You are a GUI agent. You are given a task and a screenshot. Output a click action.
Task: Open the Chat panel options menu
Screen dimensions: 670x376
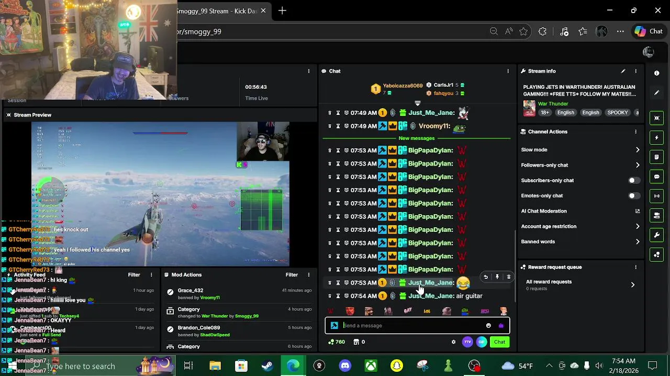click(508, 71)
